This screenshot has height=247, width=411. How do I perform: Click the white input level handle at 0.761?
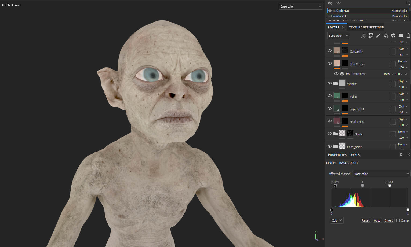(390, 186)
